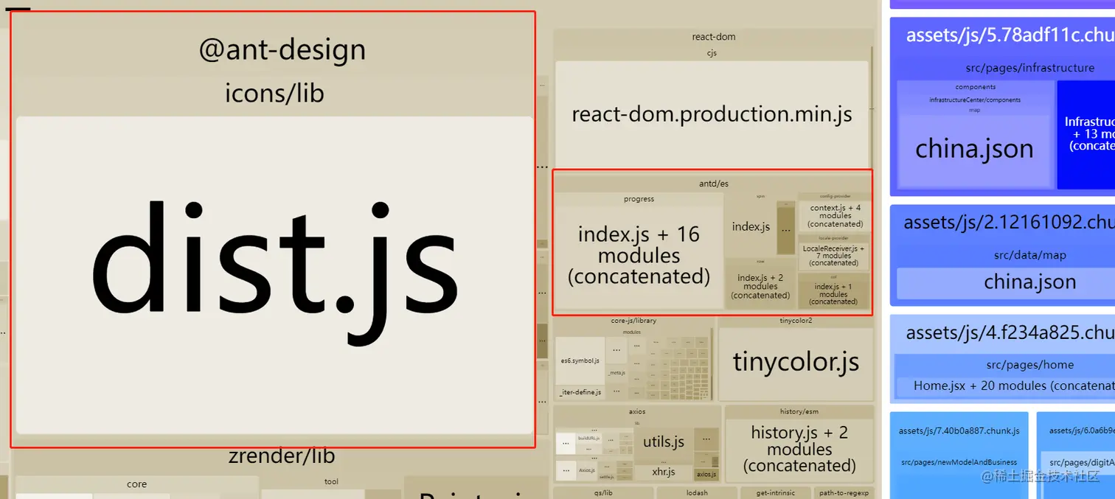Select the assets/js/2.12161092 chunk header
The height and width of the screenshot is (499, 1115).
point(1009,222)
